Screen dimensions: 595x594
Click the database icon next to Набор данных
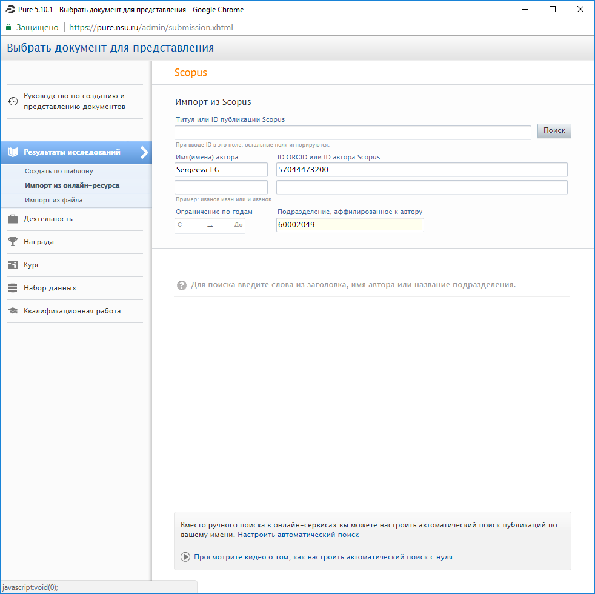pos(13,288)
